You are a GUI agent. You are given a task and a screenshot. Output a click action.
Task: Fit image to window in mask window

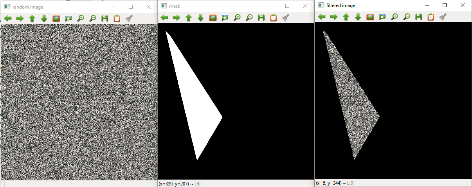click(x=225, y=18)
